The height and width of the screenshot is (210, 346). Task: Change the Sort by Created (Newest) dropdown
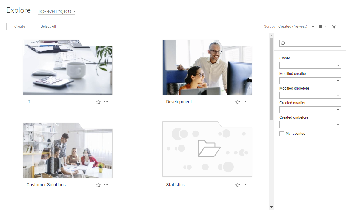(x=296, y=26)
